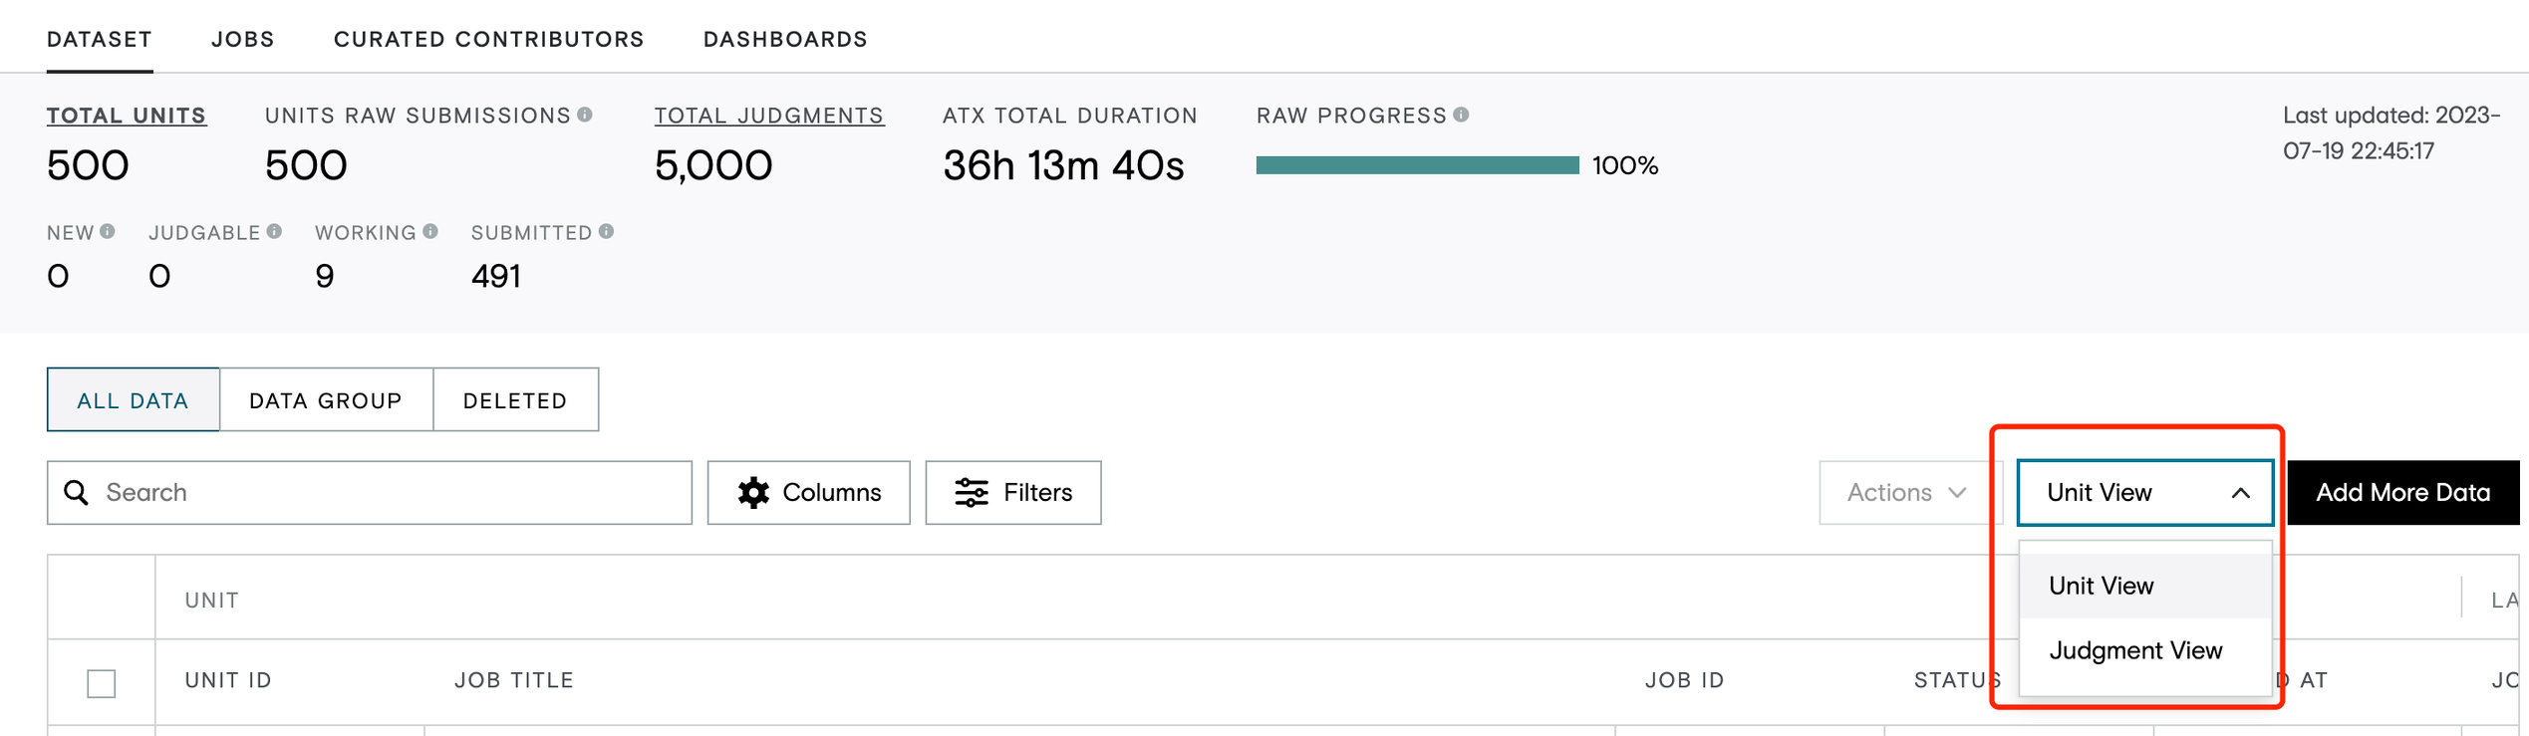Click the info icon next to Raw Progress
The width and height of the screenshot is (2529, 736).
coord(1461,115)
